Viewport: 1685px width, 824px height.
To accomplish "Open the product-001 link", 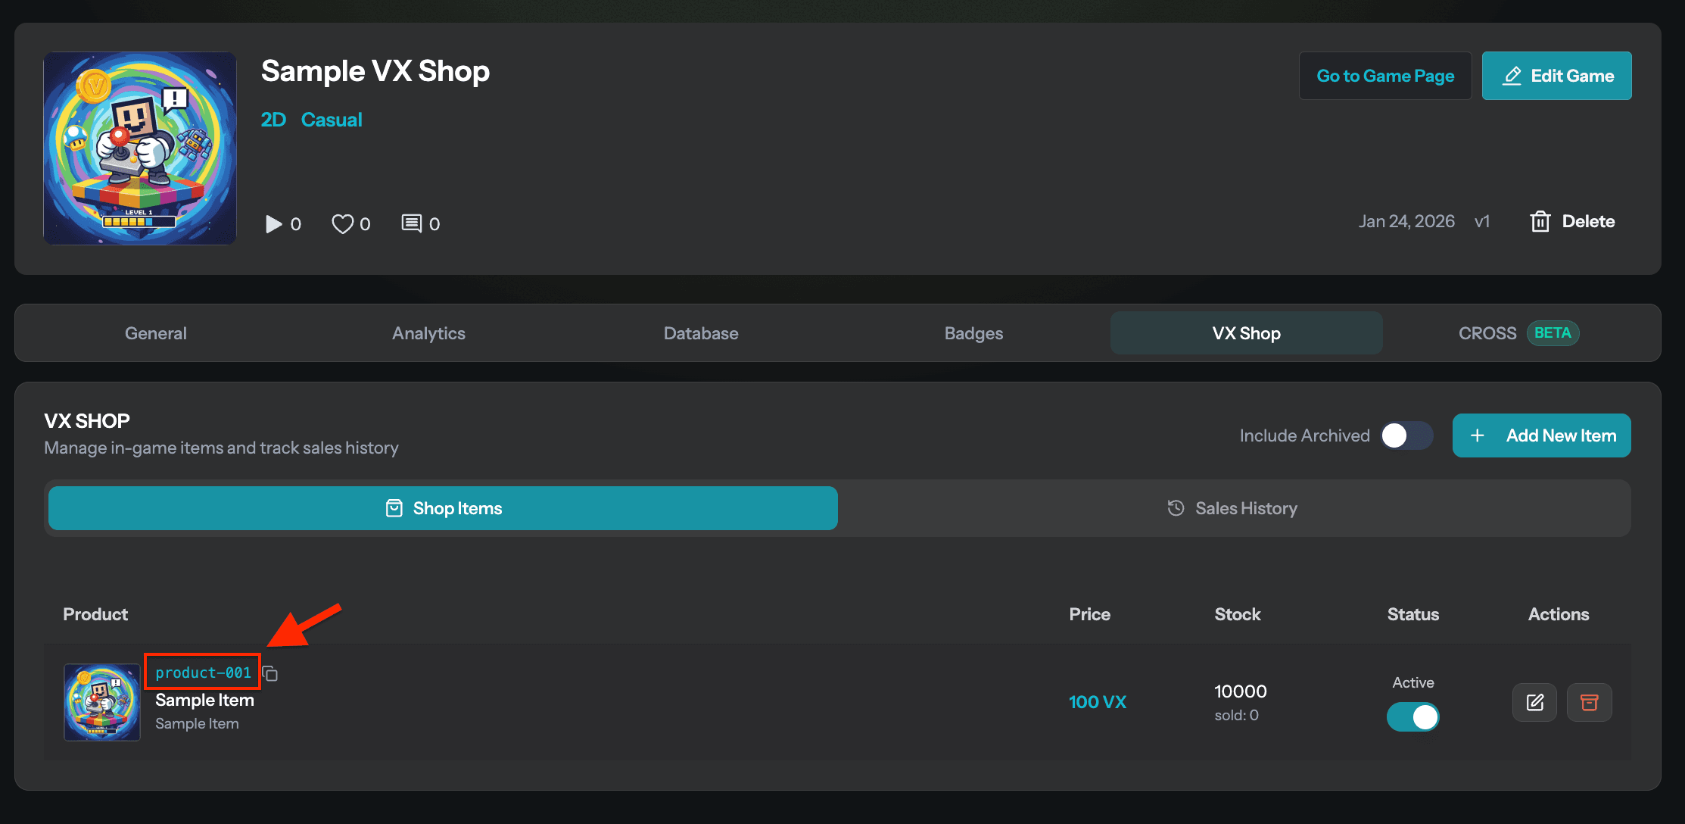I will (202, 672).
